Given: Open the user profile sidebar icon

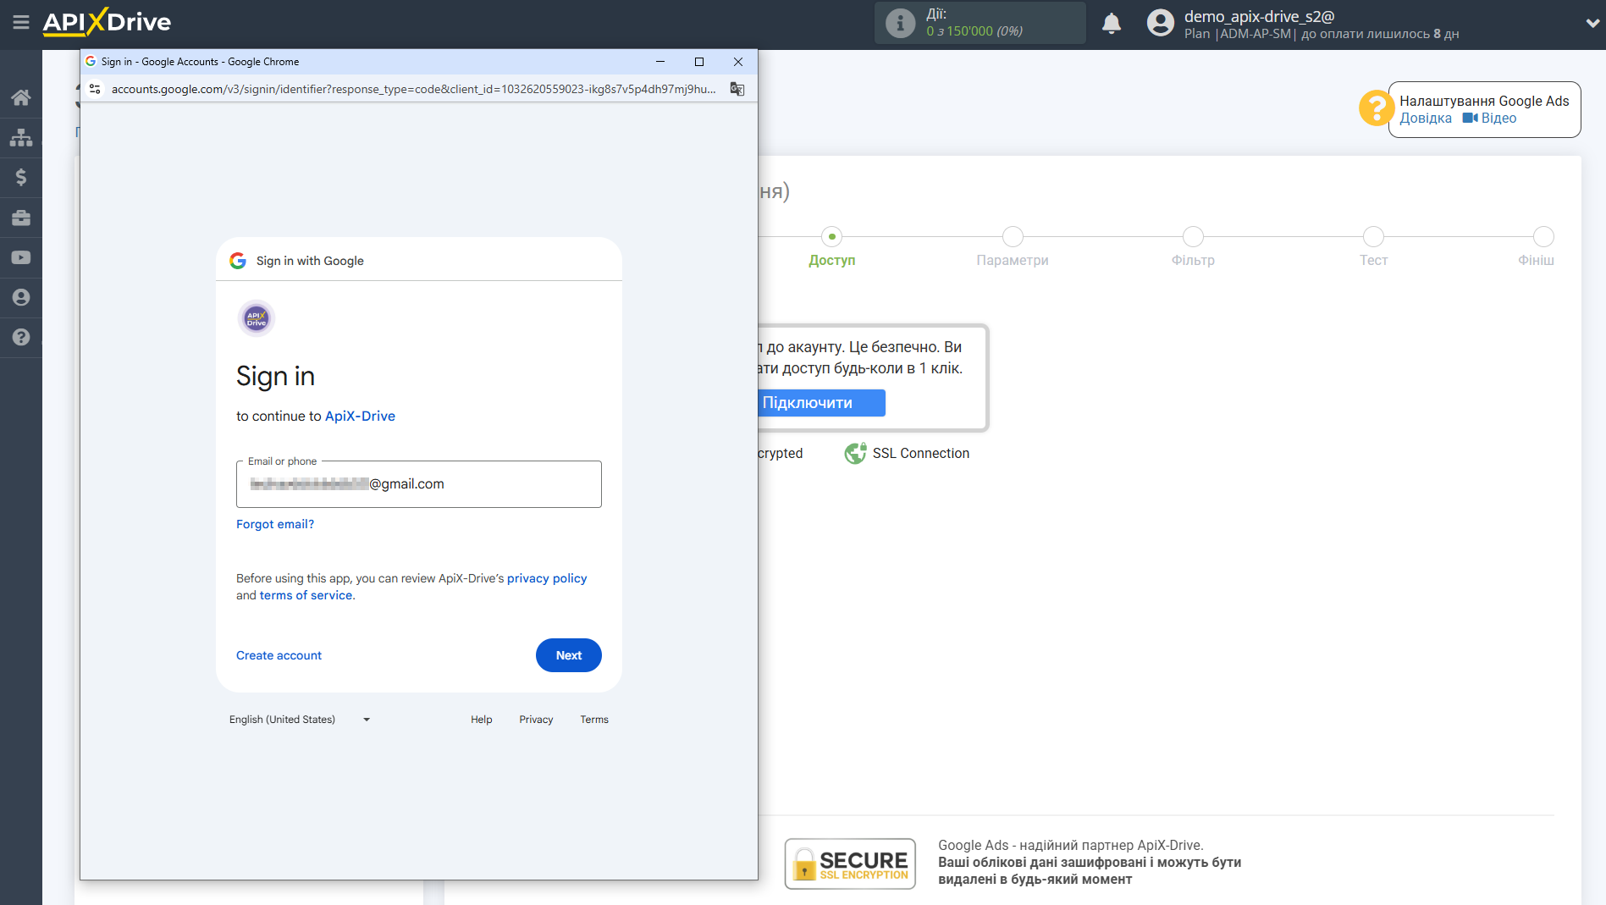Looking at the screenshot, I should click(21, 297).
